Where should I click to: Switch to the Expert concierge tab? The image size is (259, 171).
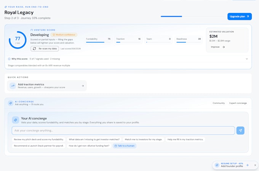(238, 103)
